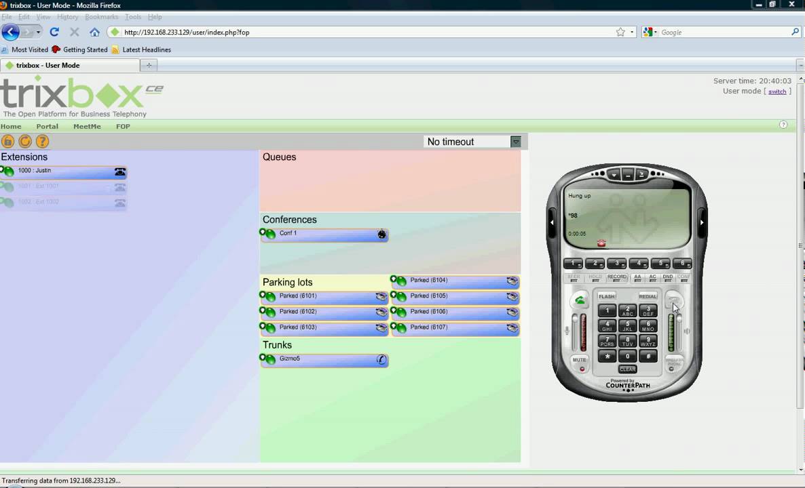Click Firefox home button
This screenshot has width=805, height=488.
[x=94, y=32]
